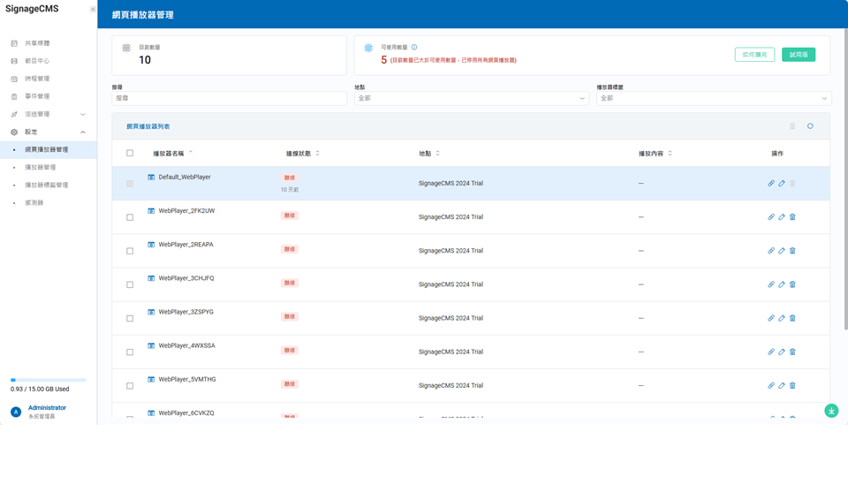Screen dimensions: 848x477
Task: Click the storage usage progress bar
Action: (48, 380)
